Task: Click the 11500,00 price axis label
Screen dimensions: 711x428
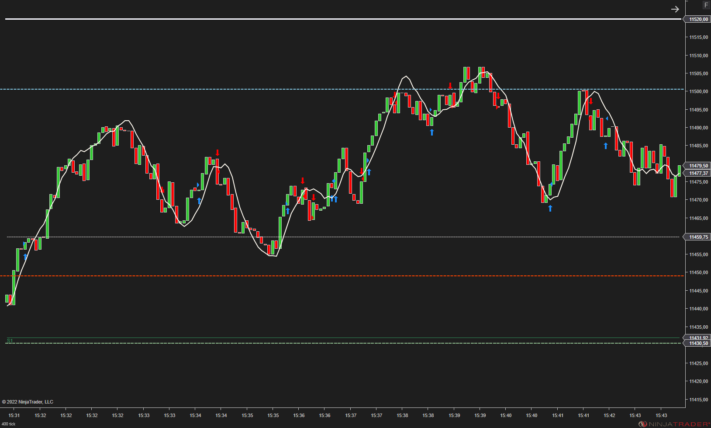Action: click(699, 91)
